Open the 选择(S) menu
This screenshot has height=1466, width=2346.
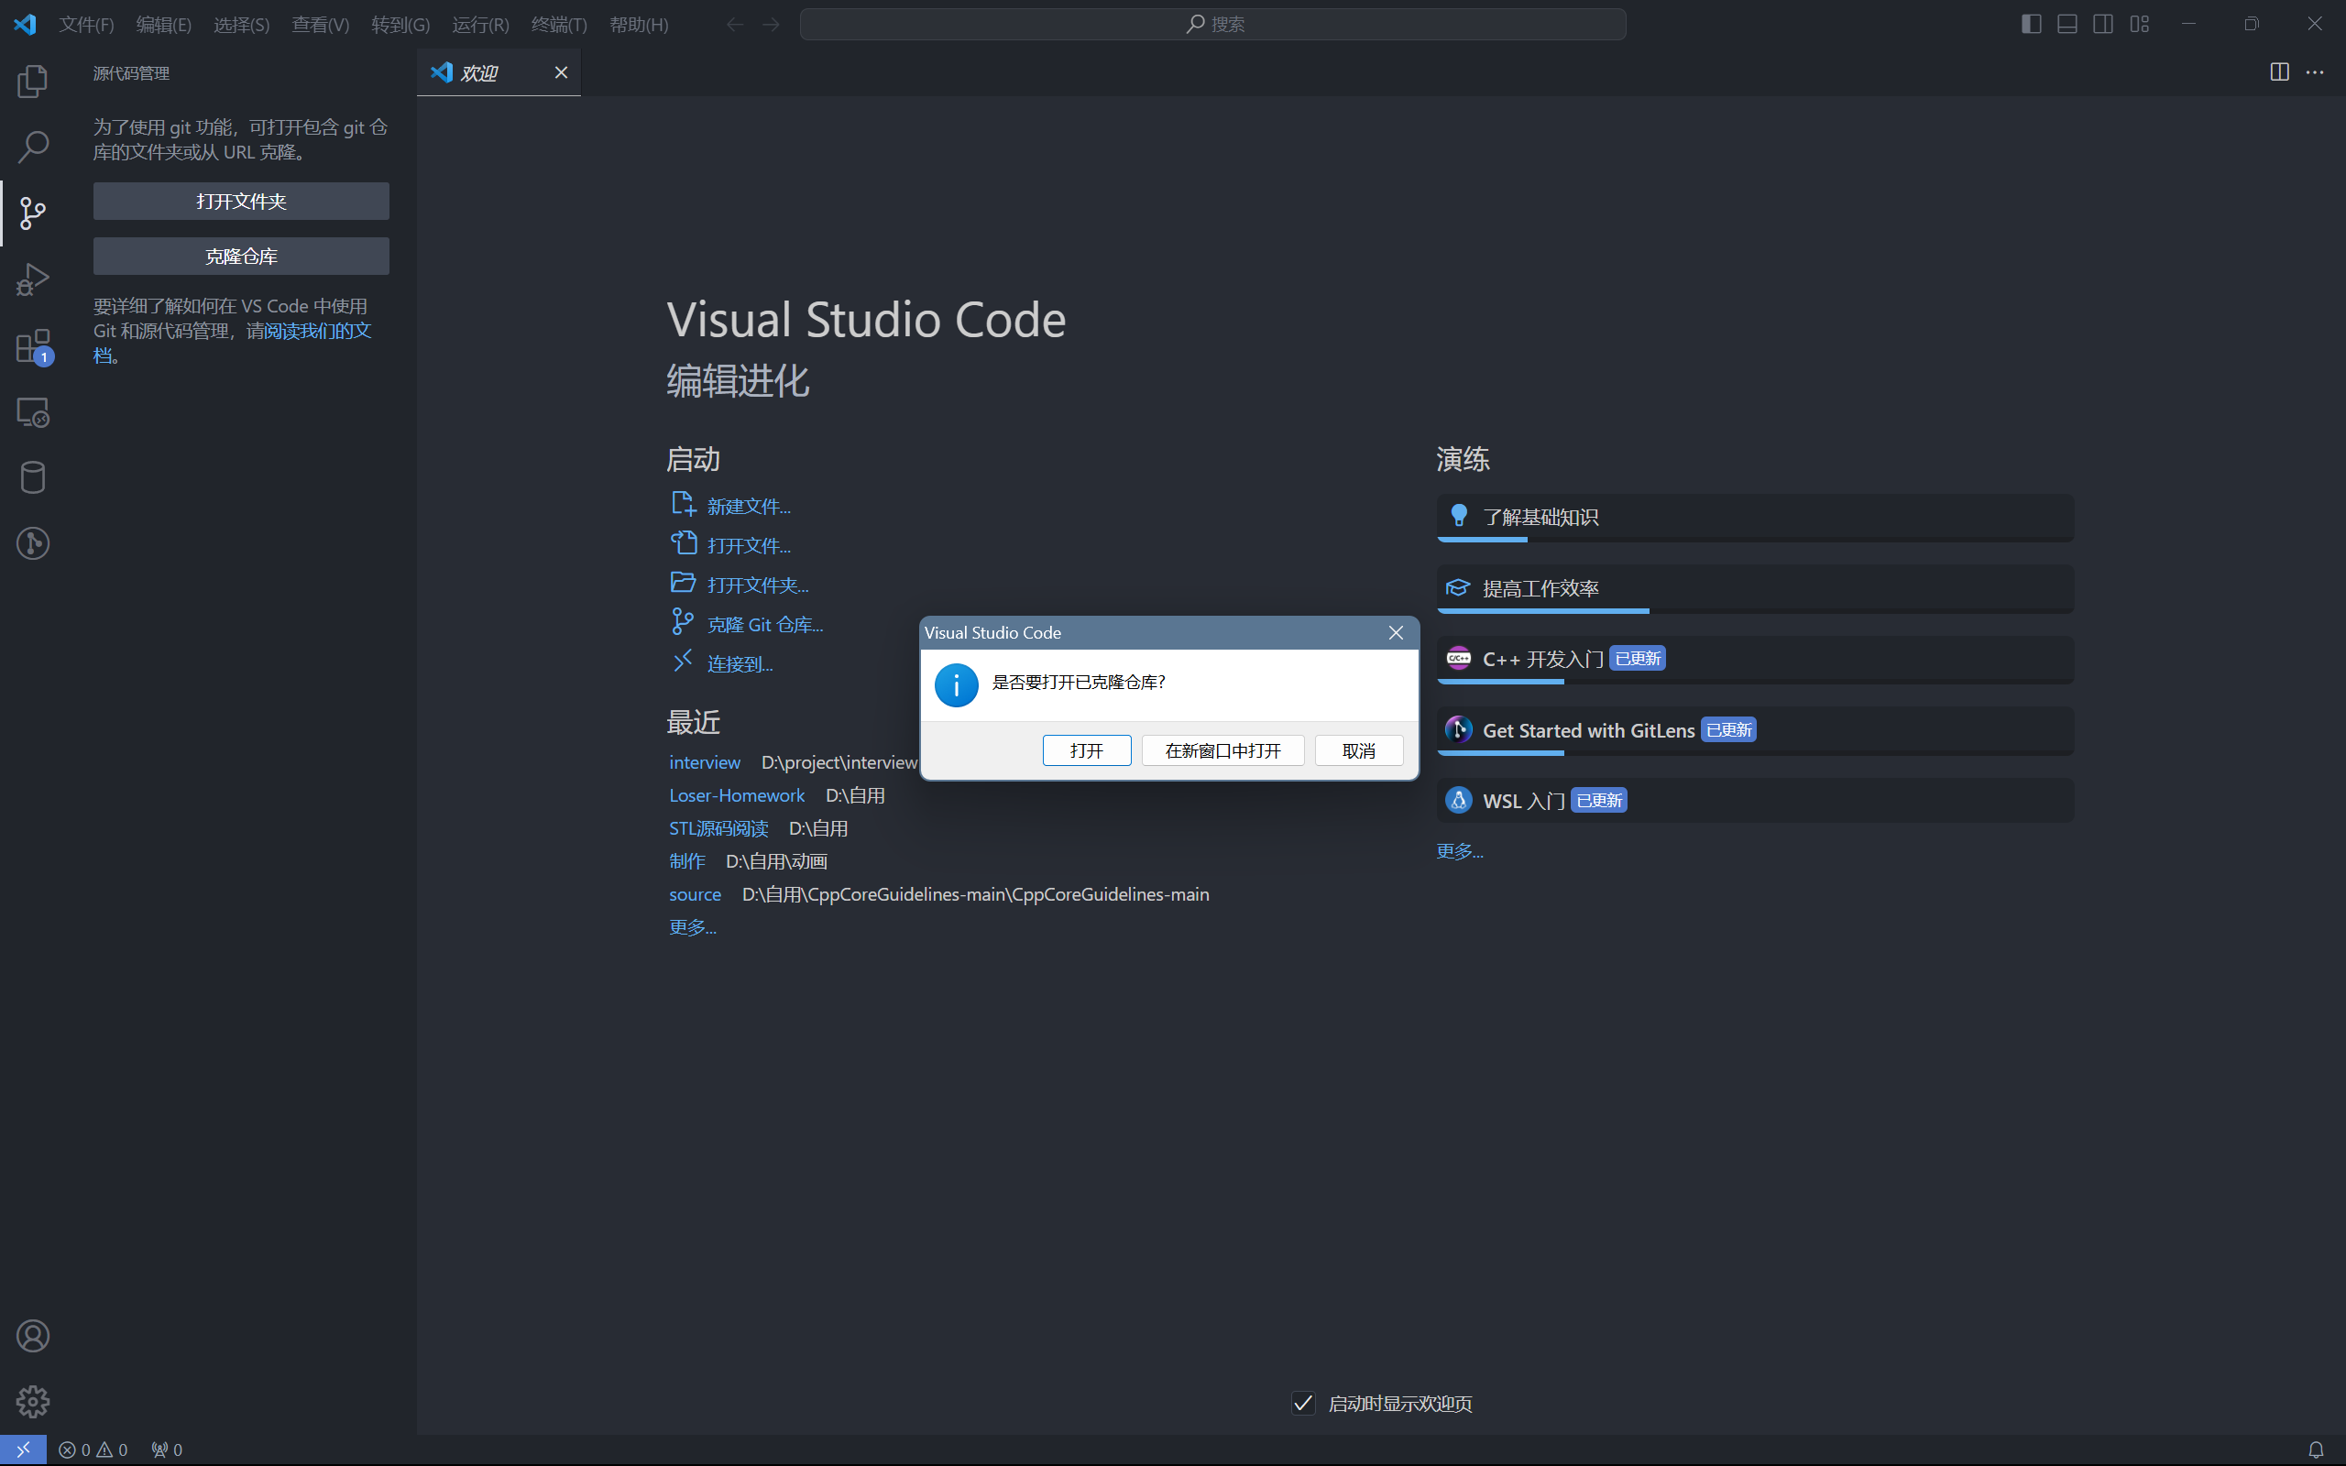pyautogui.click(x=241, y=24)
